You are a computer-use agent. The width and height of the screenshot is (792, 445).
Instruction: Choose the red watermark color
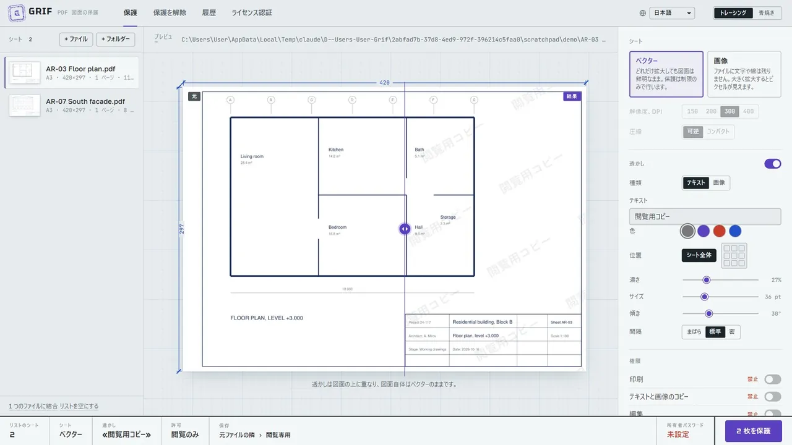pyautogui.click(x=719, y=231)
